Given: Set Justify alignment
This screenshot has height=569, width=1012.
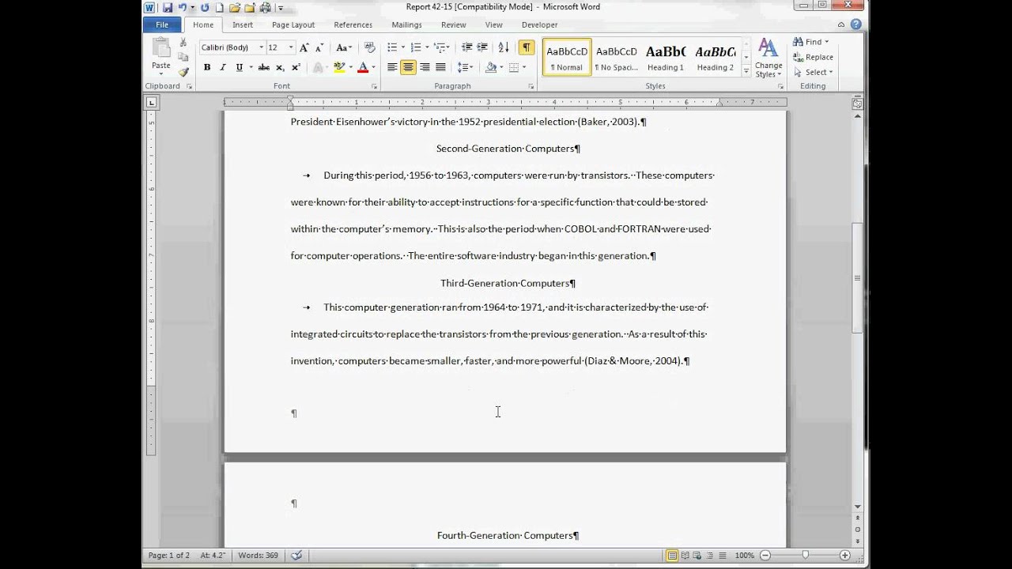Looking at the screenshot, I should tap(440, 67).
